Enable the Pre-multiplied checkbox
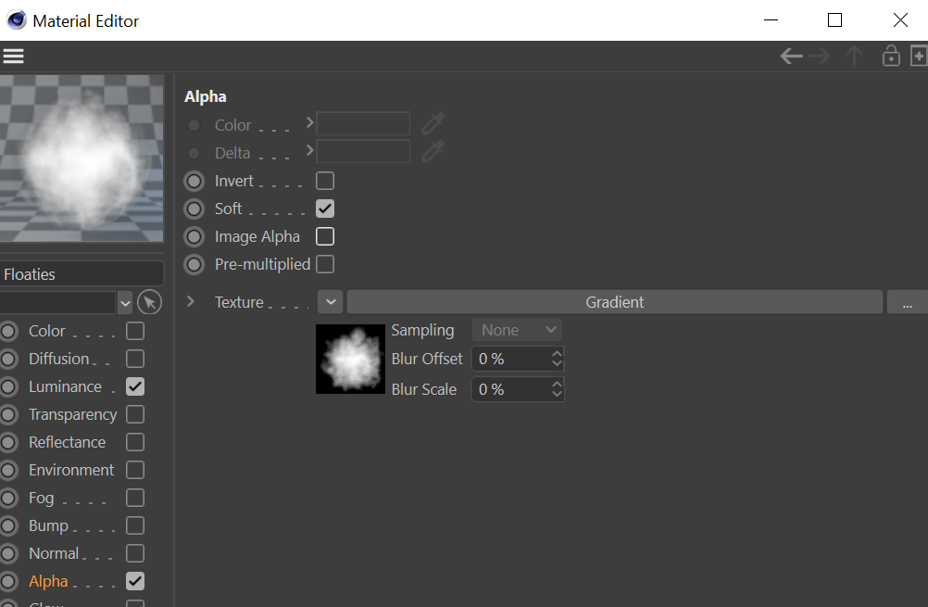This screenshot has width=928, height=607. click(x=325, y=264)
